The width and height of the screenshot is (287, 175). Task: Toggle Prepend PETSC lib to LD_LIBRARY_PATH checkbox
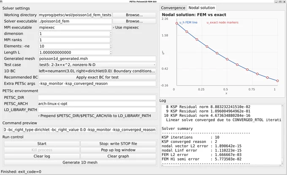(95, 116)
